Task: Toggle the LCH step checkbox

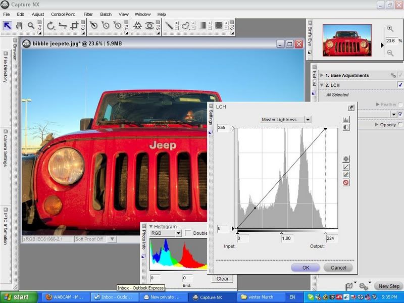Action: (x=400, y=85)
